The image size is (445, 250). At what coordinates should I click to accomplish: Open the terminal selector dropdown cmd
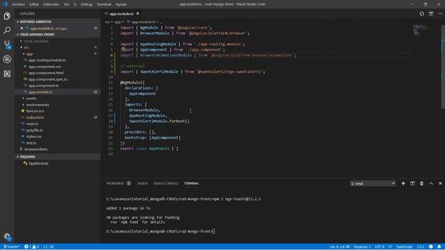point(373,183)
